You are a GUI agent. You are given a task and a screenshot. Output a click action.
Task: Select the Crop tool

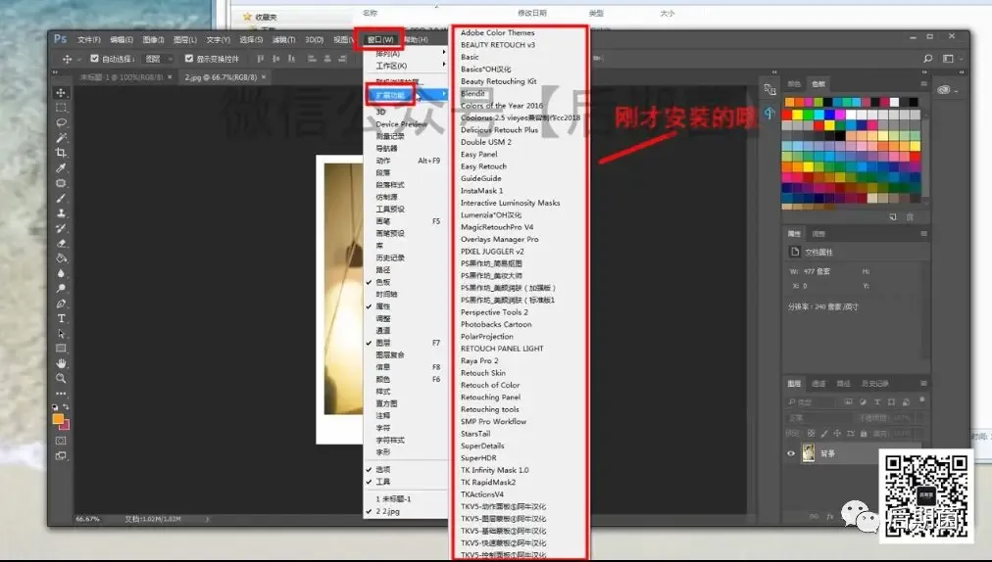[61, 153]
